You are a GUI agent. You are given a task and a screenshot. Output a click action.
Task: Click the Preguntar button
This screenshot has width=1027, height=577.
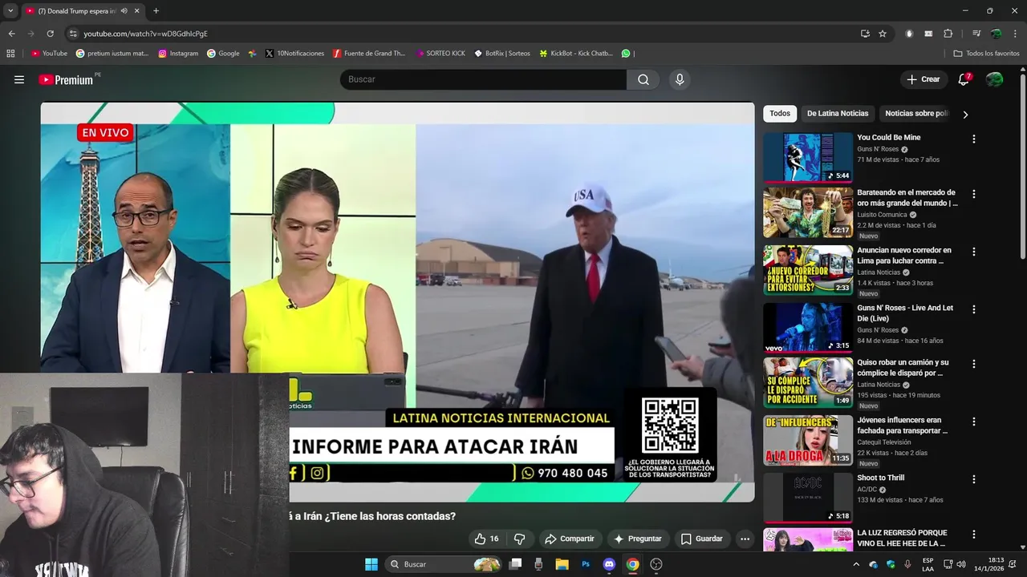pyautogui.click(x=638, y=539)
